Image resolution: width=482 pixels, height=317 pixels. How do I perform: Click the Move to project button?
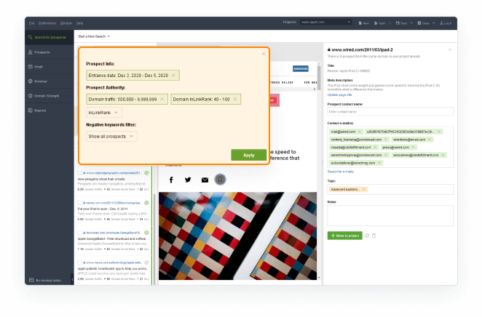coord(345,236)
